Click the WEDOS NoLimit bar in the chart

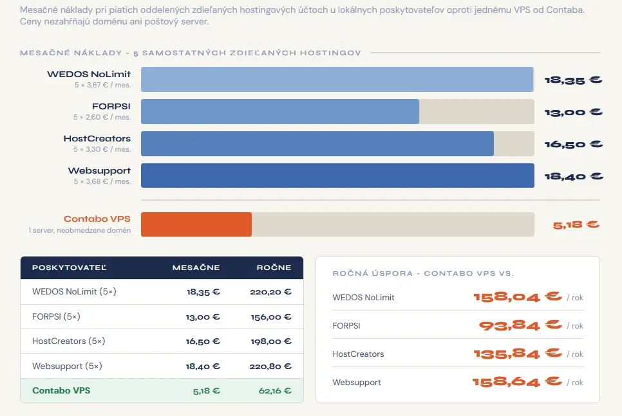click(337, 80)
